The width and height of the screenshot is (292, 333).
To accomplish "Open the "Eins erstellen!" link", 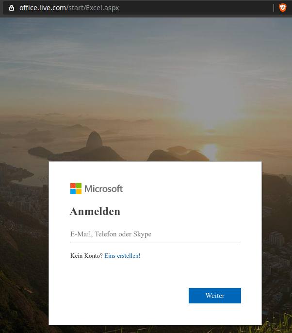I will click(122, 256).
